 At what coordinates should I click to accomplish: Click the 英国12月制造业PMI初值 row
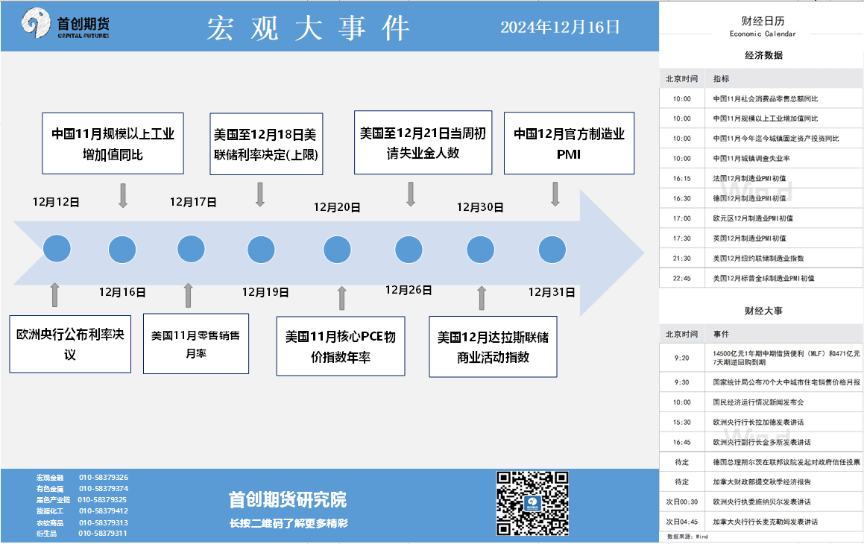point(761,238)
